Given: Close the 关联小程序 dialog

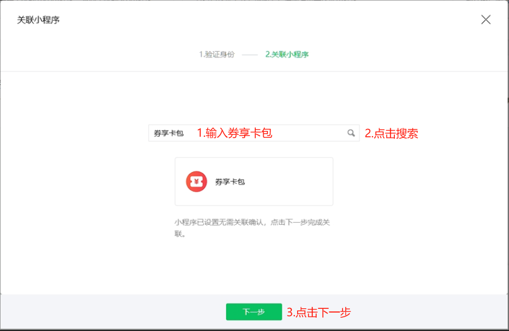Looking at the screenshot, I should click(486, 20).
